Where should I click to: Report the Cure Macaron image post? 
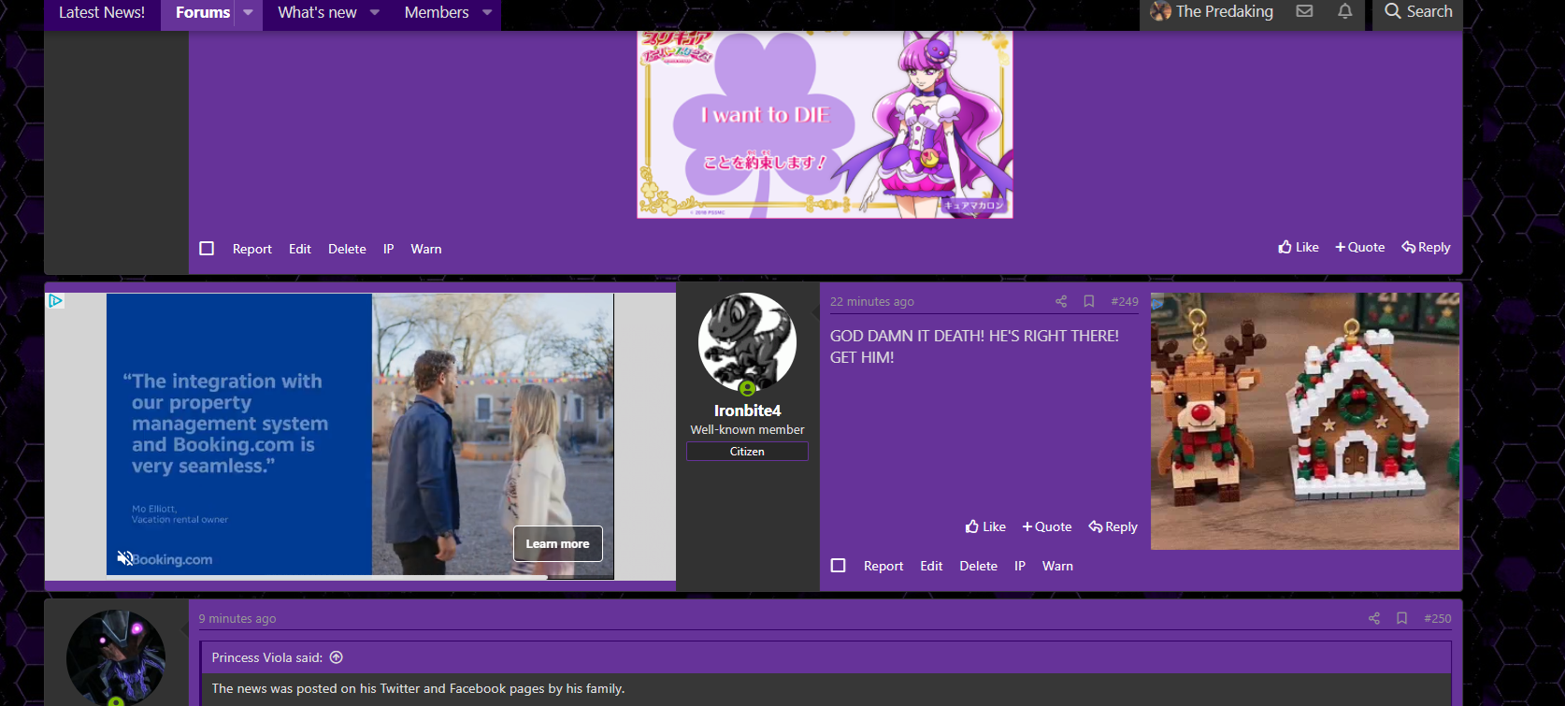click(252, 249)
